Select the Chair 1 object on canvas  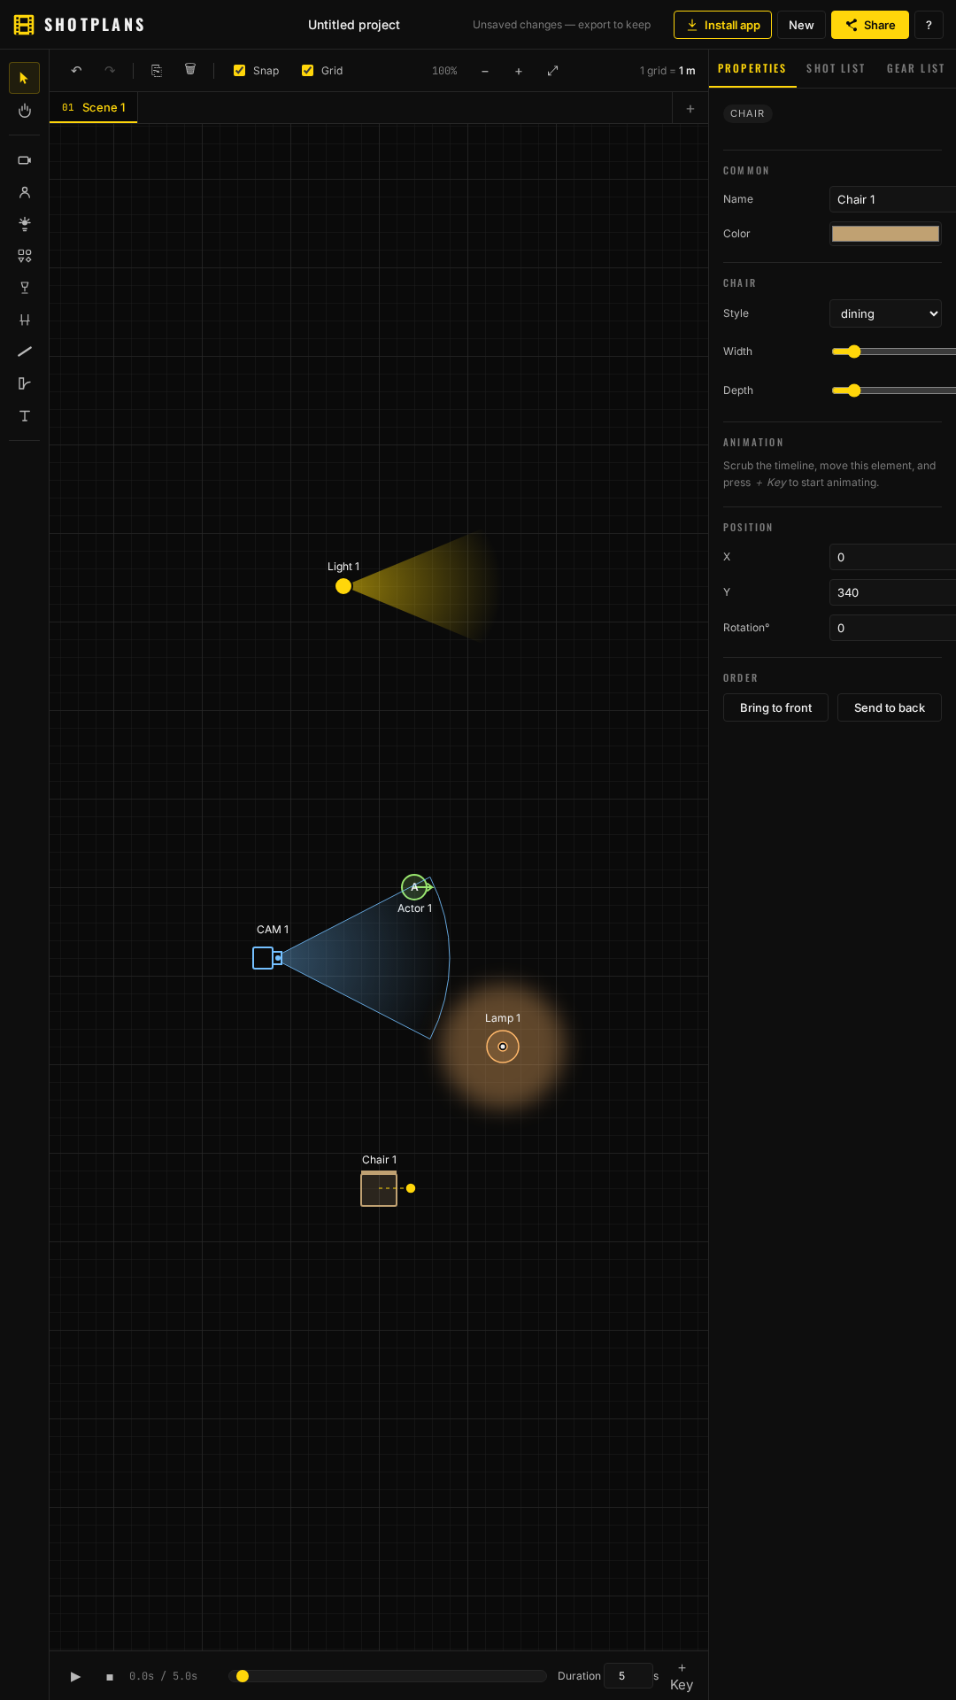379,1188
